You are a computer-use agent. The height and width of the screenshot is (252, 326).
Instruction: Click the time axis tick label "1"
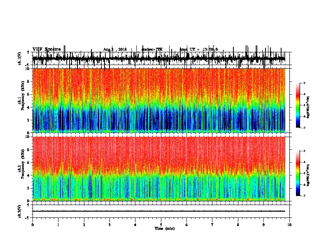58,225
